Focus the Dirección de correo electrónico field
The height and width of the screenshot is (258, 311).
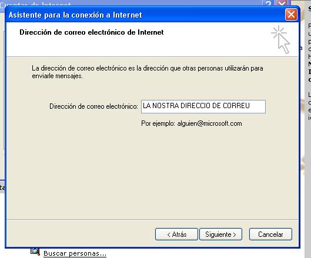pyautogui.click(x=203, y=106)
